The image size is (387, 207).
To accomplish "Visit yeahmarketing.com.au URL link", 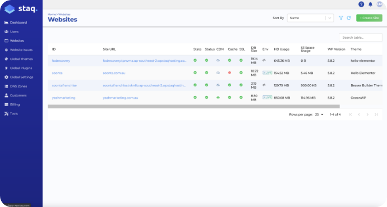I will pyautogui.click(x=121, y=98).
